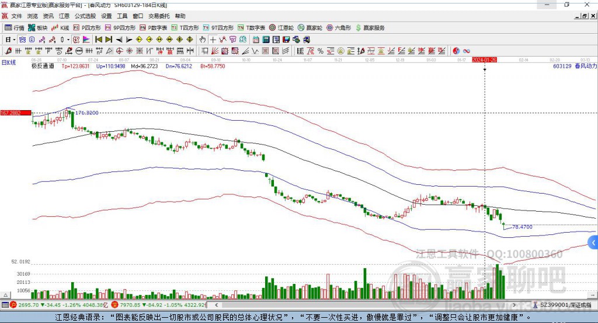Open the 9P四方形 tool
This screenshot has width=598, height=323.
pyautogui.click(x=120, y=28)
